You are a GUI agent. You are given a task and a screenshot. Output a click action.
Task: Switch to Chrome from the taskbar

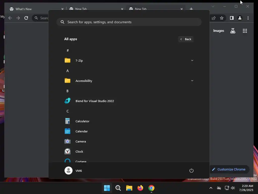coord(151,188)
